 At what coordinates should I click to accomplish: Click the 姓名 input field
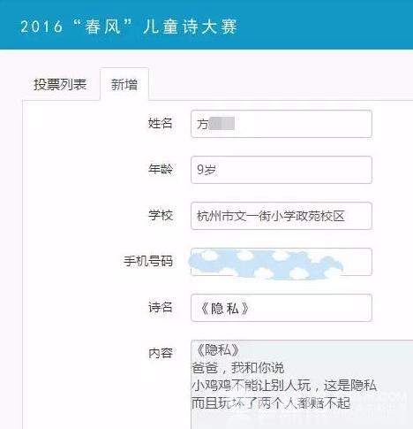tap(282, 124)
